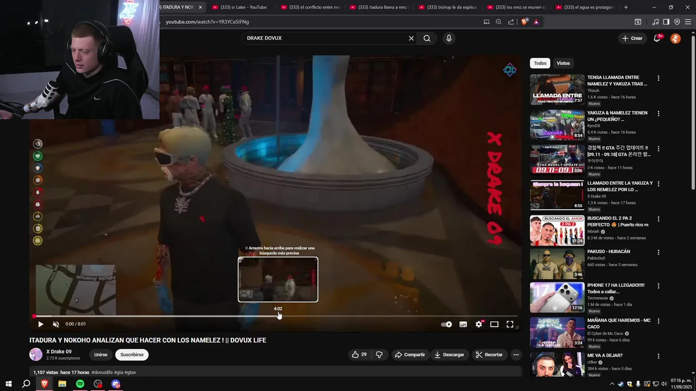Click the #dovuxlife hashtag
Image resolution: width=696 pixels, height=391 pixels.
click(x=102, y=373)
